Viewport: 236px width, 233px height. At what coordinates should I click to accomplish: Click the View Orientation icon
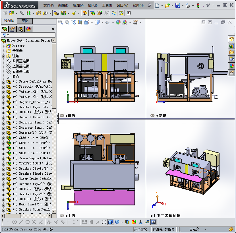click(x=87, y=22)
